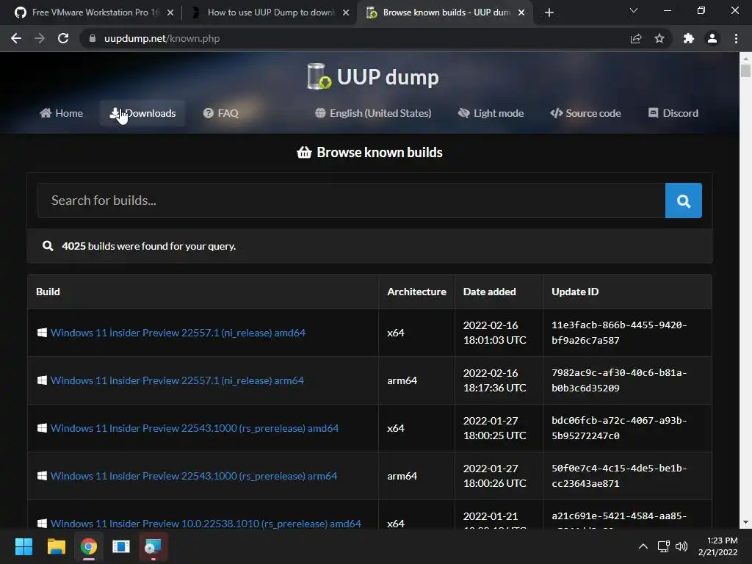Click the address bar URL uupdump.net/known.php
Screen dimensions: 752x564
pyautogui.click(x=162, y=38)
